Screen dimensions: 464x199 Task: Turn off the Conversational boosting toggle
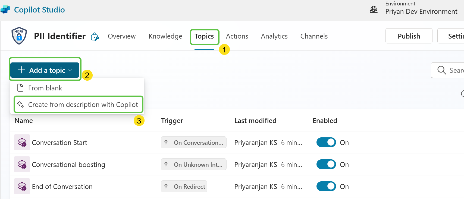click(x=326, y=164)
